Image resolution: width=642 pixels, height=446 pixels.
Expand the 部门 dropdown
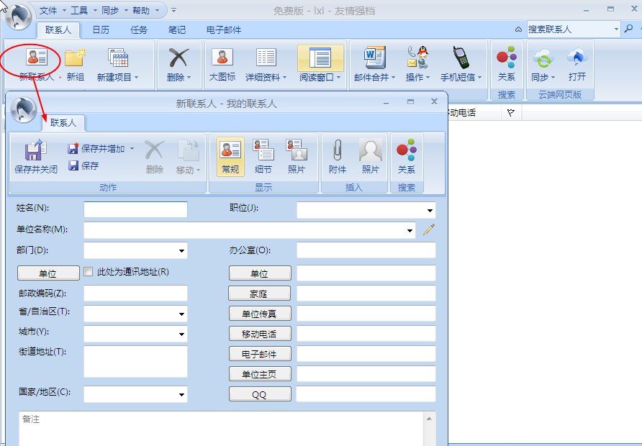[x=181, y=251]
